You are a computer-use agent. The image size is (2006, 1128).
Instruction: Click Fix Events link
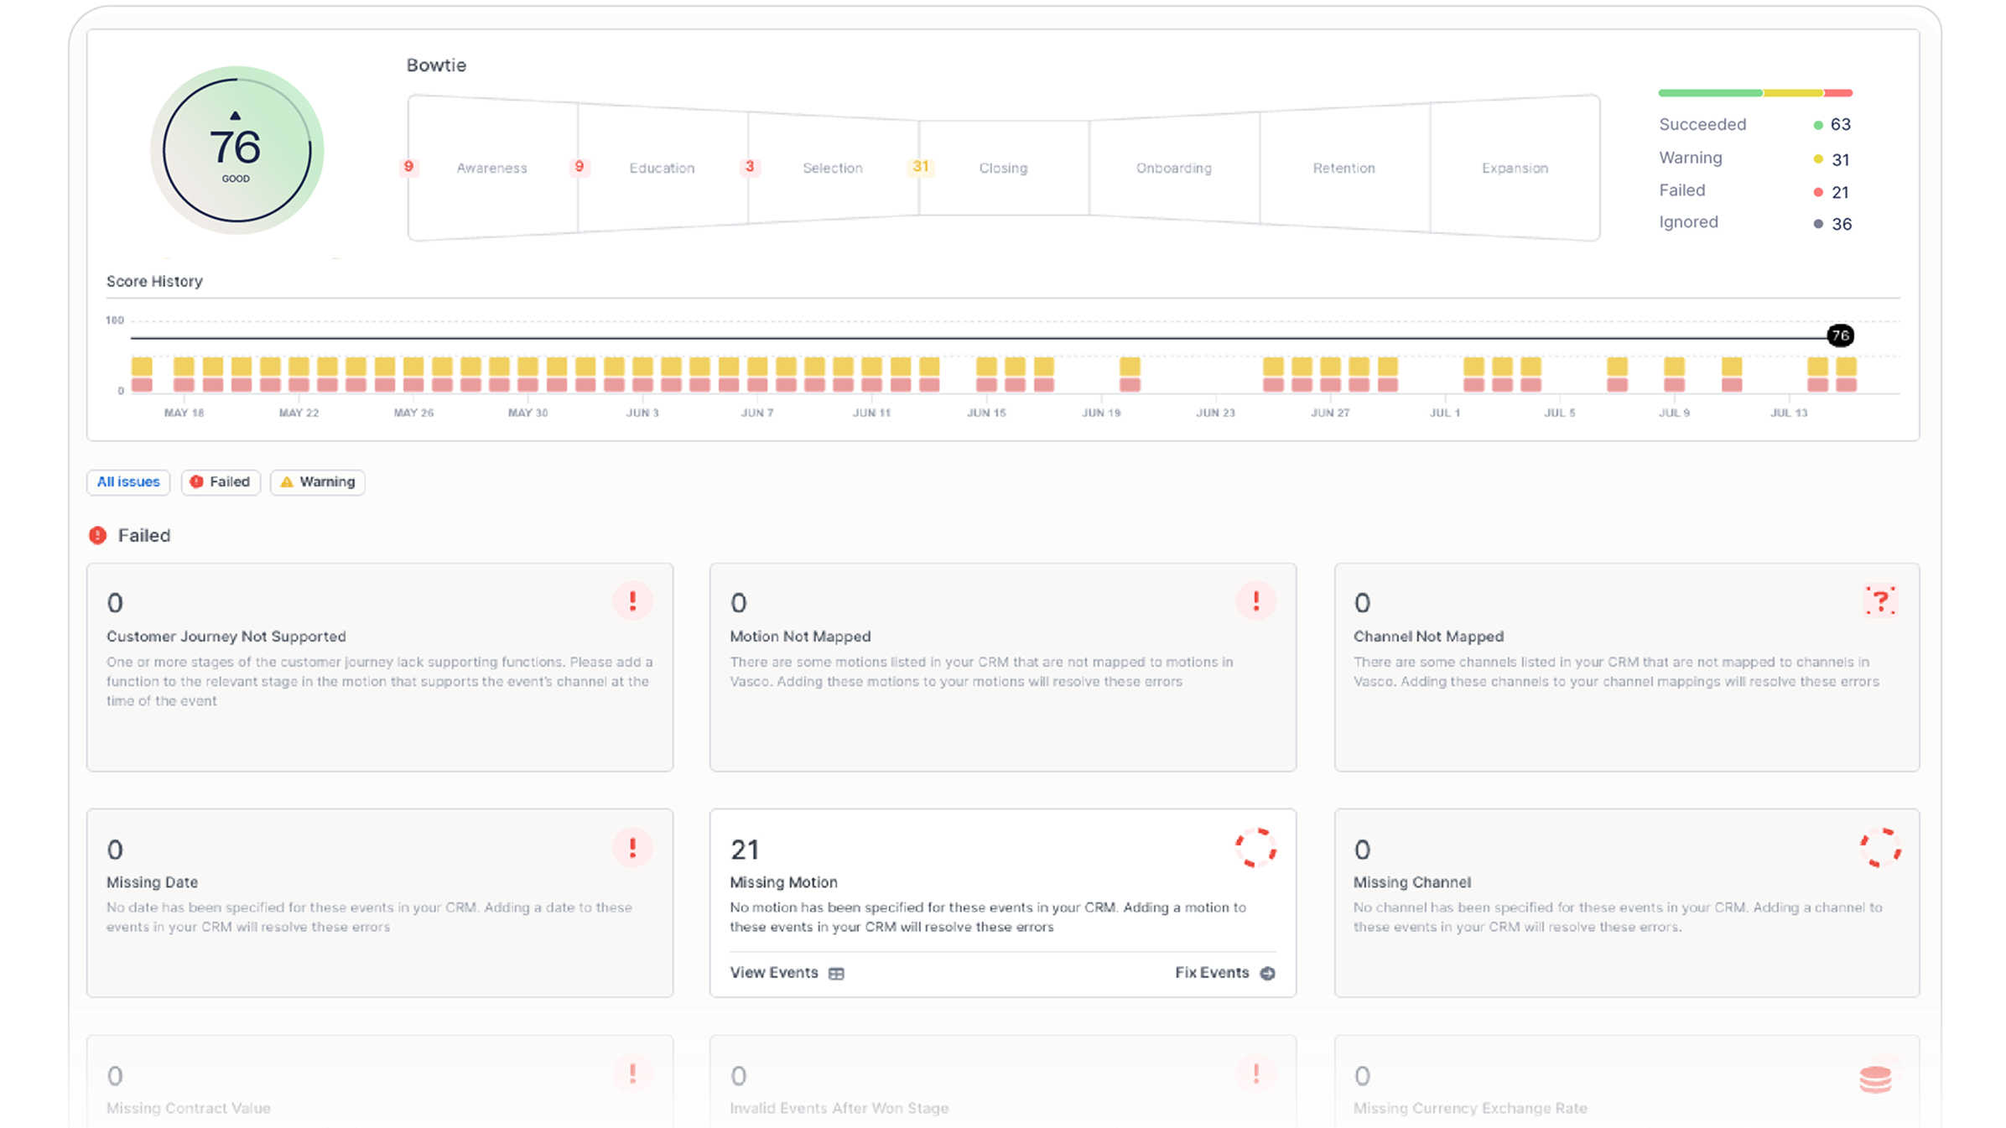[x=1212, y=973]
